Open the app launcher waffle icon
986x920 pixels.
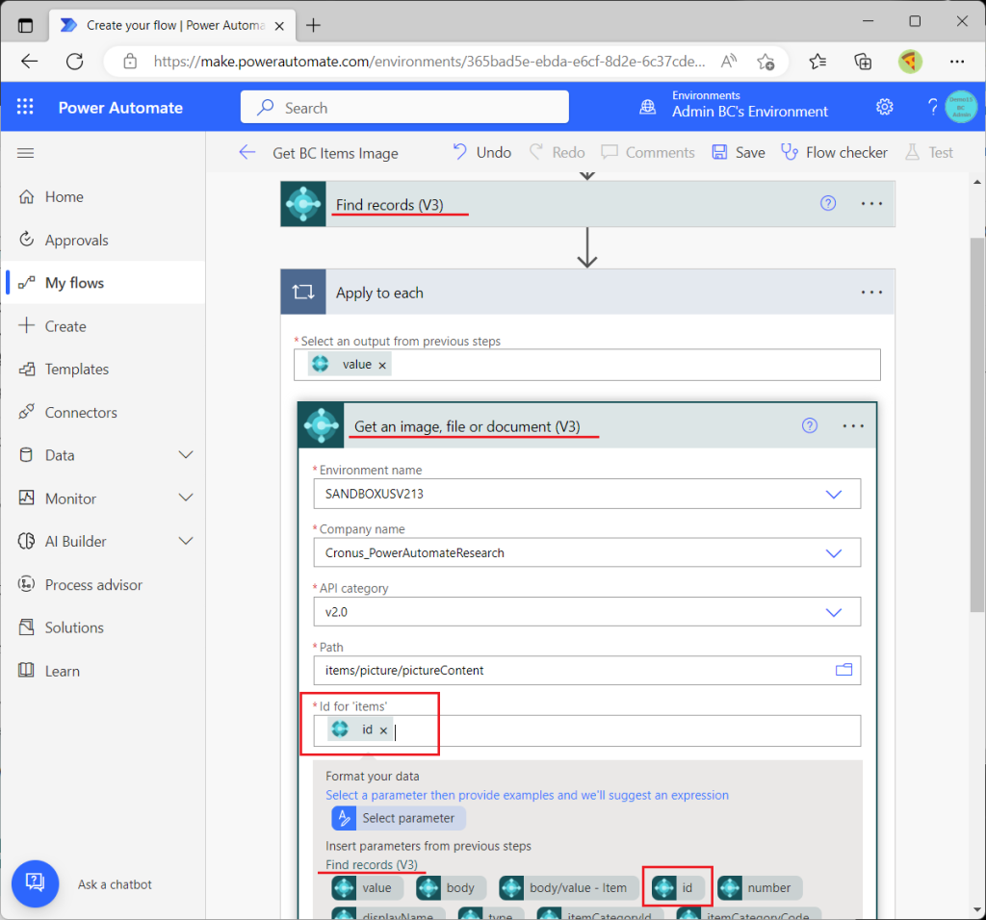[25, 107]
